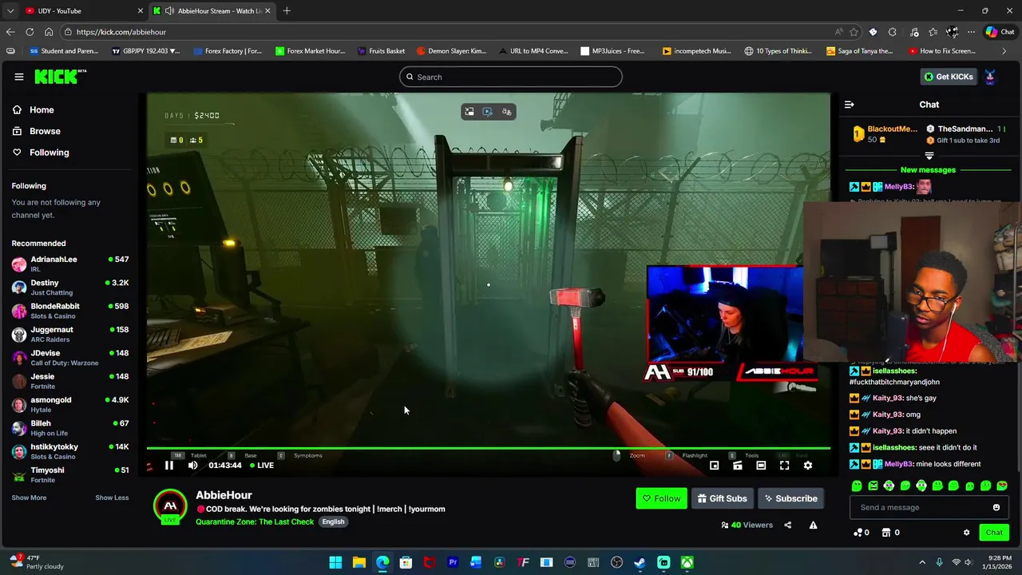The height and width of the screenshot is (575, 1022).
Task: Mute the stream volume icon
Action: pyautogui.click(x=192, y=466)
